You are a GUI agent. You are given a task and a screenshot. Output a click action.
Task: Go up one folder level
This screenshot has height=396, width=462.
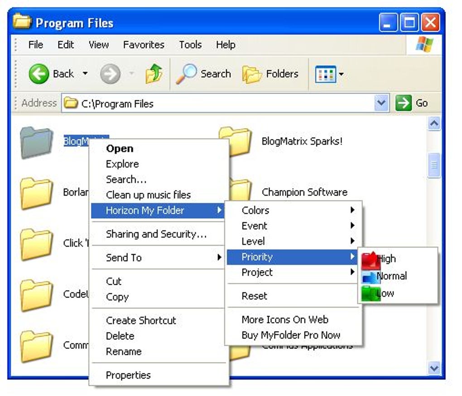tap(154, 73)
